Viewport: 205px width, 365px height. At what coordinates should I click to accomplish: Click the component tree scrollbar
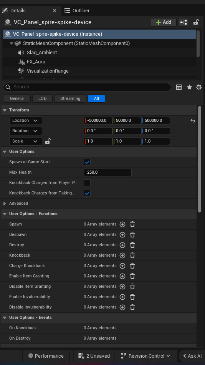tap(198, 44)
